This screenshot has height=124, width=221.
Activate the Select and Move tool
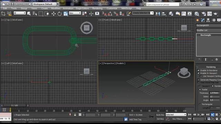tap(54, 14)
